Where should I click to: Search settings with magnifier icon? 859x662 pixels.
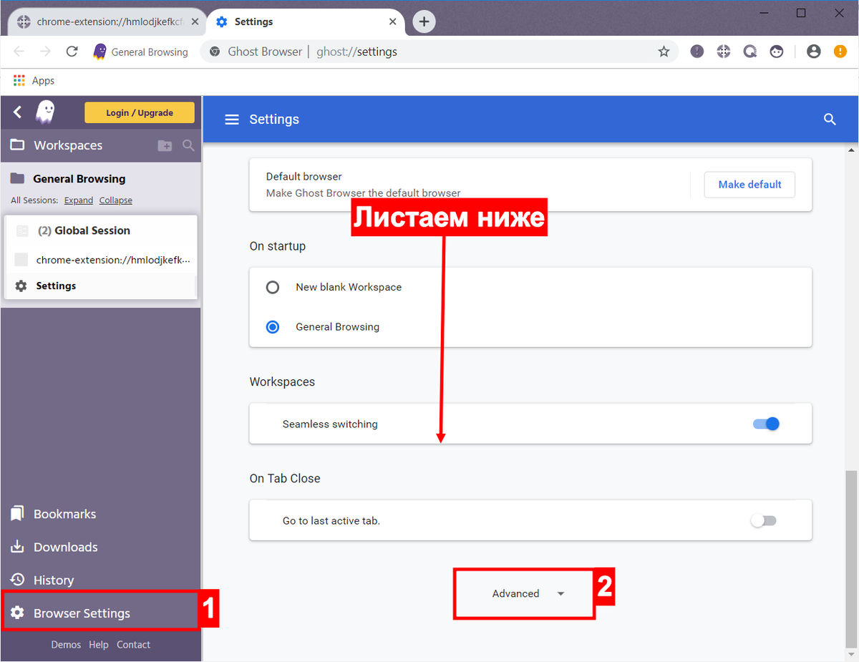830,120
